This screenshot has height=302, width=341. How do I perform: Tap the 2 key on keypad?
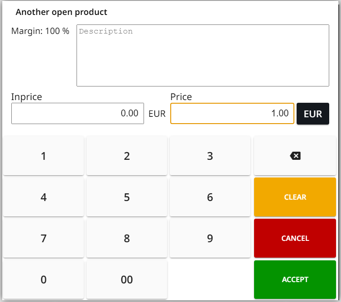tap(127, 156)
